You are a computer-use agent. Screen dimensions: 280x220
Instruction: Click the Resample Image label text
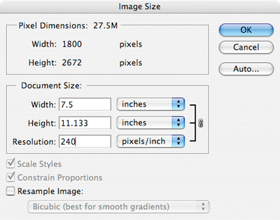[x=50, y=191]
